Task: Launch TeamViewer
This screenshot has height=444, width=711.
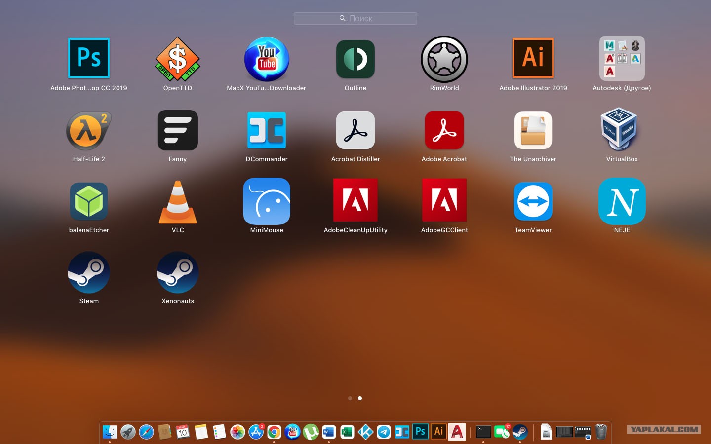Action: coord(533,201)
